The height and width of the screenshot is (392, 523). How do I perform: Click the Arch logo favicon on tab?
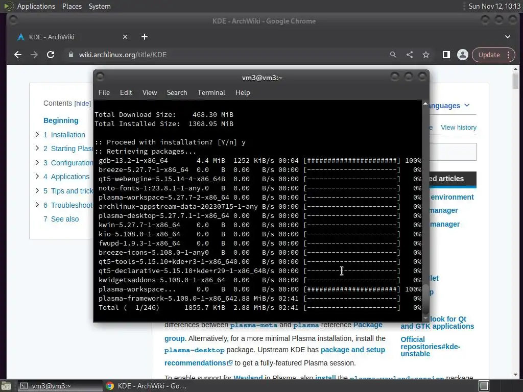[x=20, y=37]
